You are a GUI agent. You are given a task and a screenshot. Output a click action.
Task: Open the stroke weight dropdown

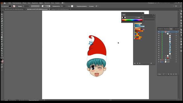(29, 6)
